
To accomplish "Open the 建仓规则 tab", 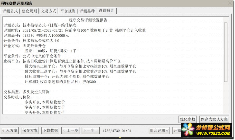I will point(29,11).
